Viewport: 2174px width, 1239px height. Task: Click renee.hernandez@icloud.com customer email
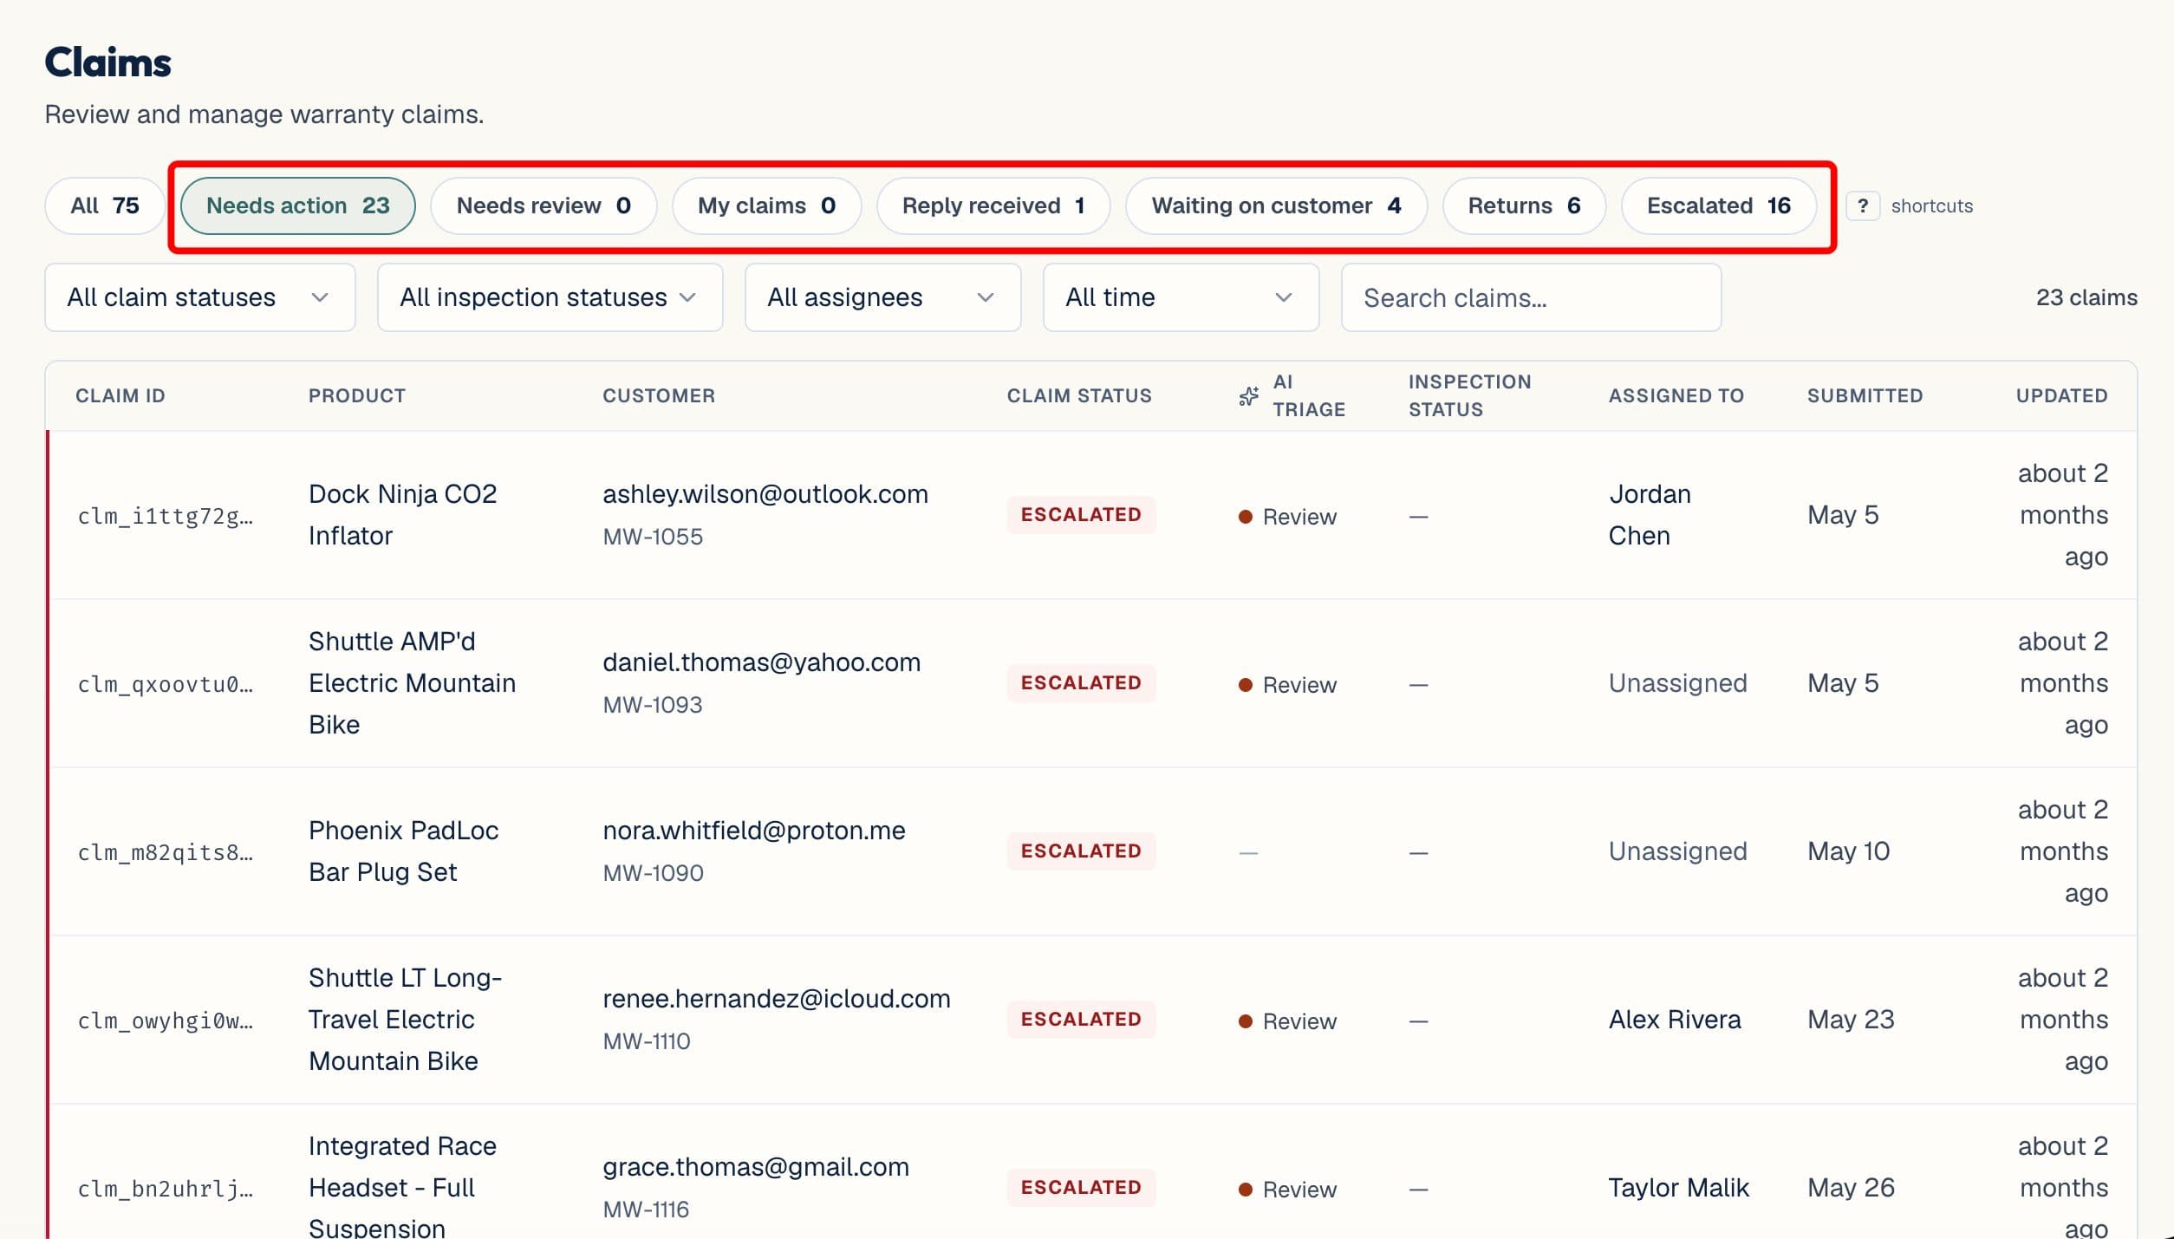pos(777,999)
